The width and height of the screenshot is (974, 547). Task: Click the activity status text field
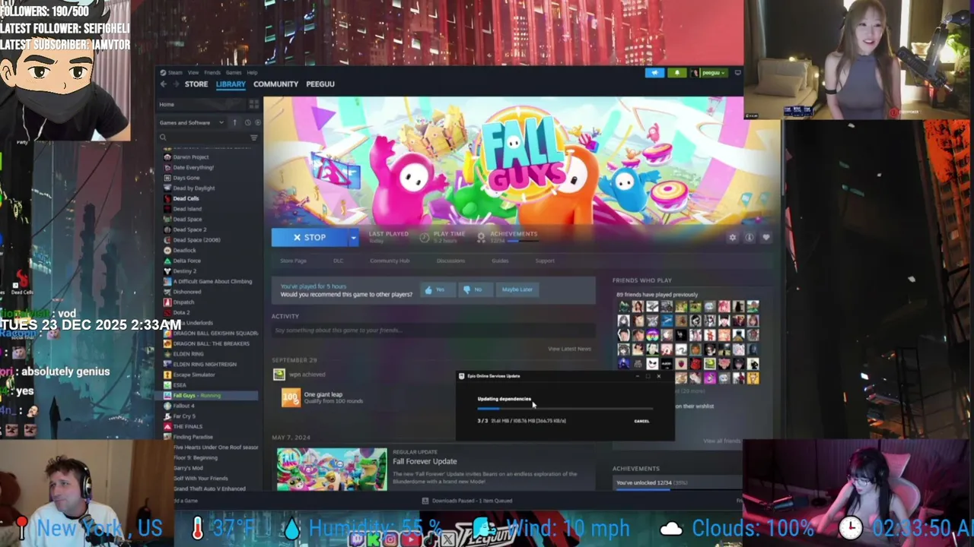click(x=433, y=330)
